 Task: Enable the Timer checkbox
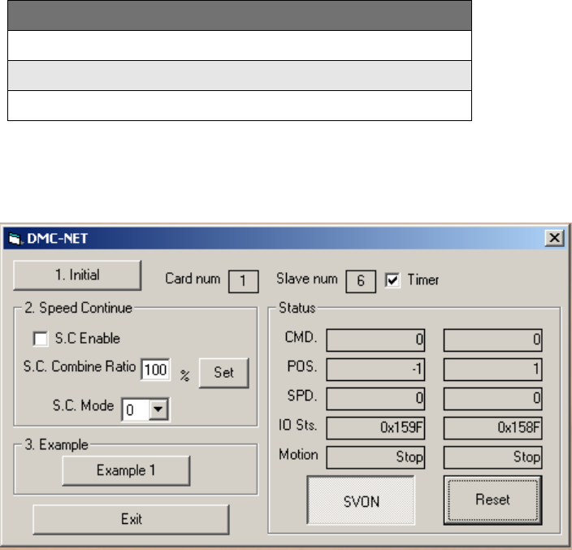(393, 280)
